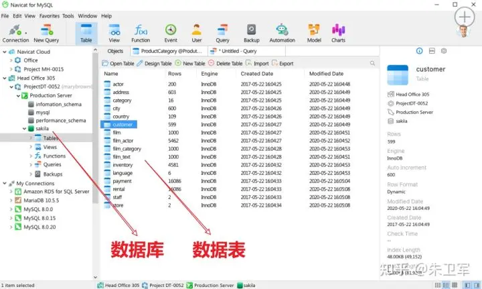Click the Design Table button
The image size is (482, 289).
(x=155, y=64)
